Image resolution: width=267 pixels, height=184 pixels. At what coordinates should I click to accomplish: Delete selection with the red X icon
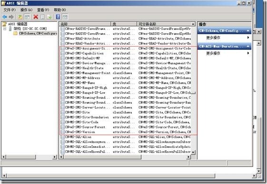pyautogui.click(x=36, y=17)
